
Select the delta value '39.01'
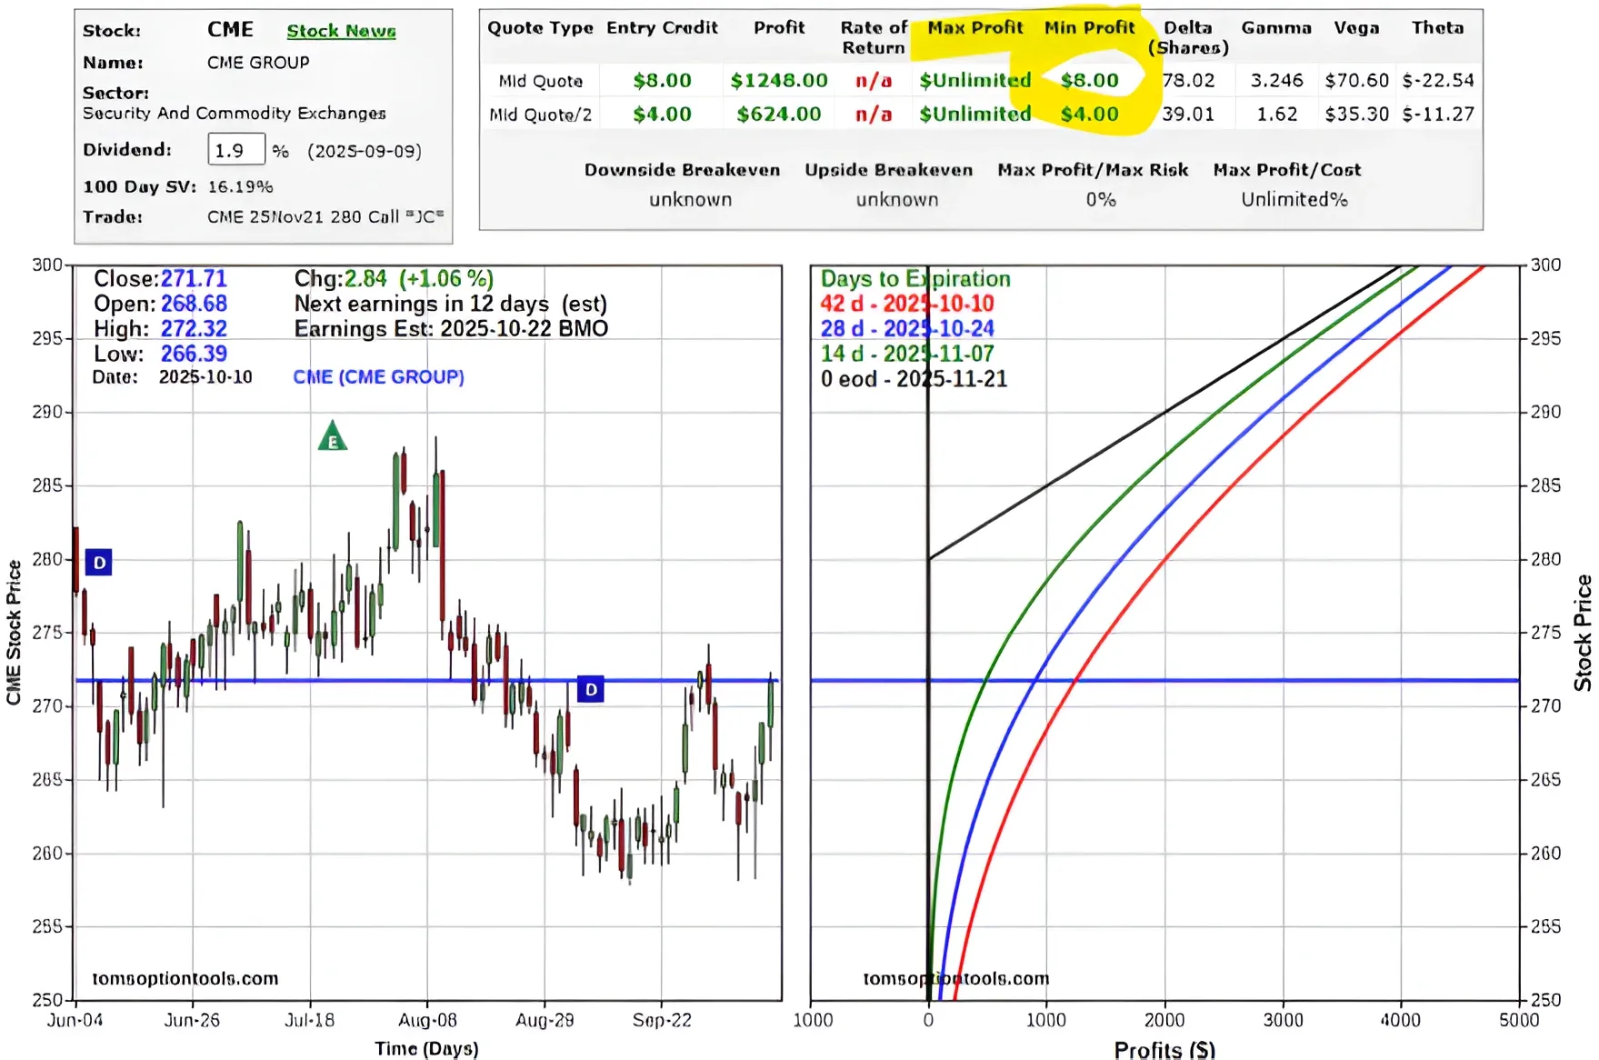pos(1188,115)
